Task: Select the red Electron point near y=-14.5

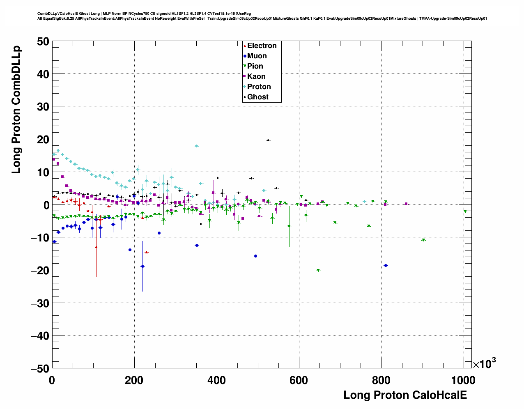Action: [147, 252]
